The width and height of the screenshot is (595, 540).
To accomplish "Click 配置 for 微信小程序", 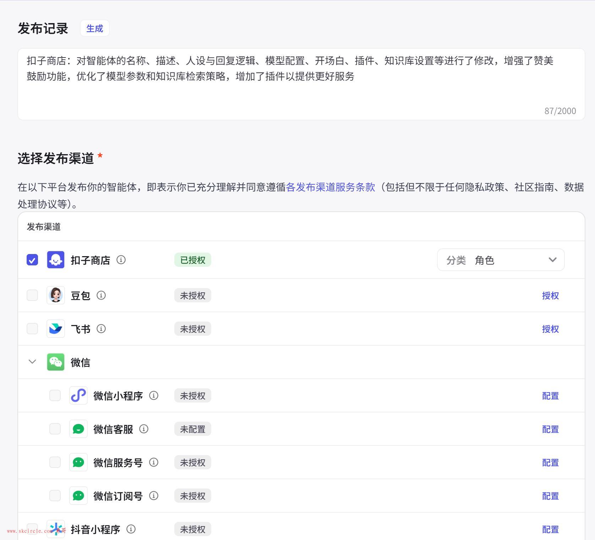I will pyautogui.click(x=550, y=396).
